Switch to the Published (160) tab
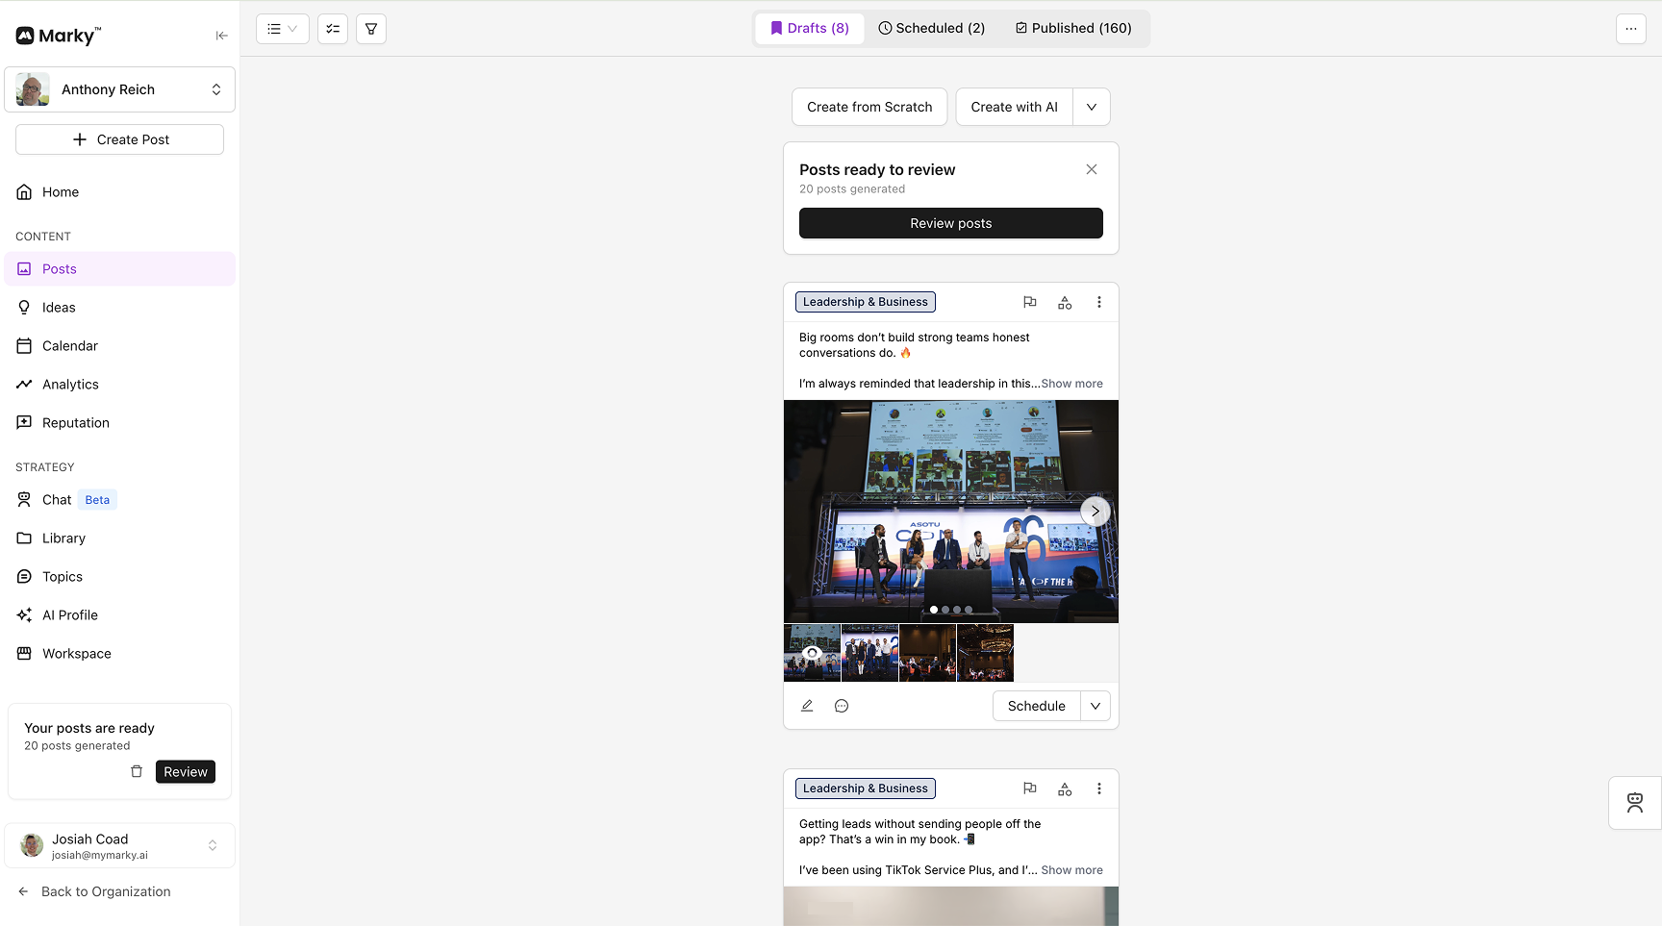The width and height of the screenshot is (1662, 926). [x=1073, y=28]
